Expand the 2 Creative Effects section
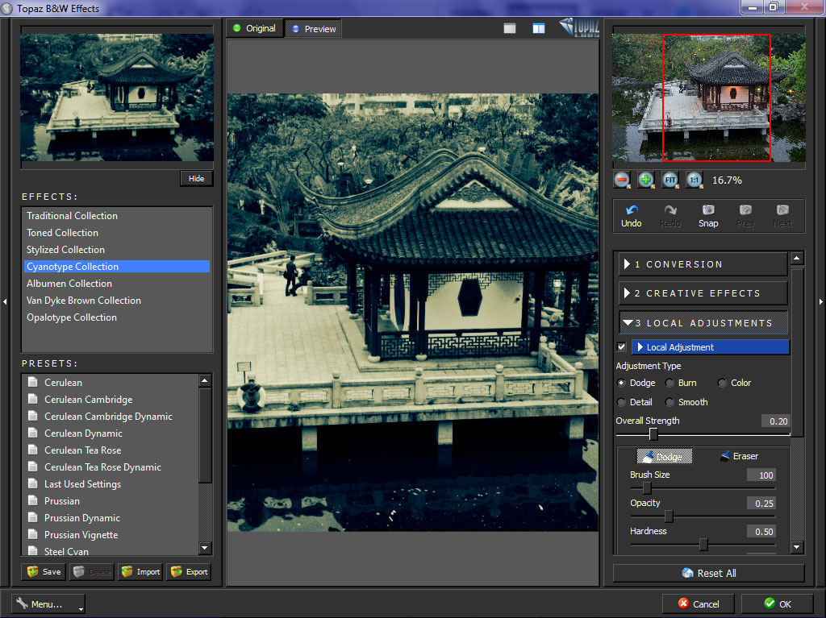The height and width of the screenshot is (618, 826). [x=703, y=293]
